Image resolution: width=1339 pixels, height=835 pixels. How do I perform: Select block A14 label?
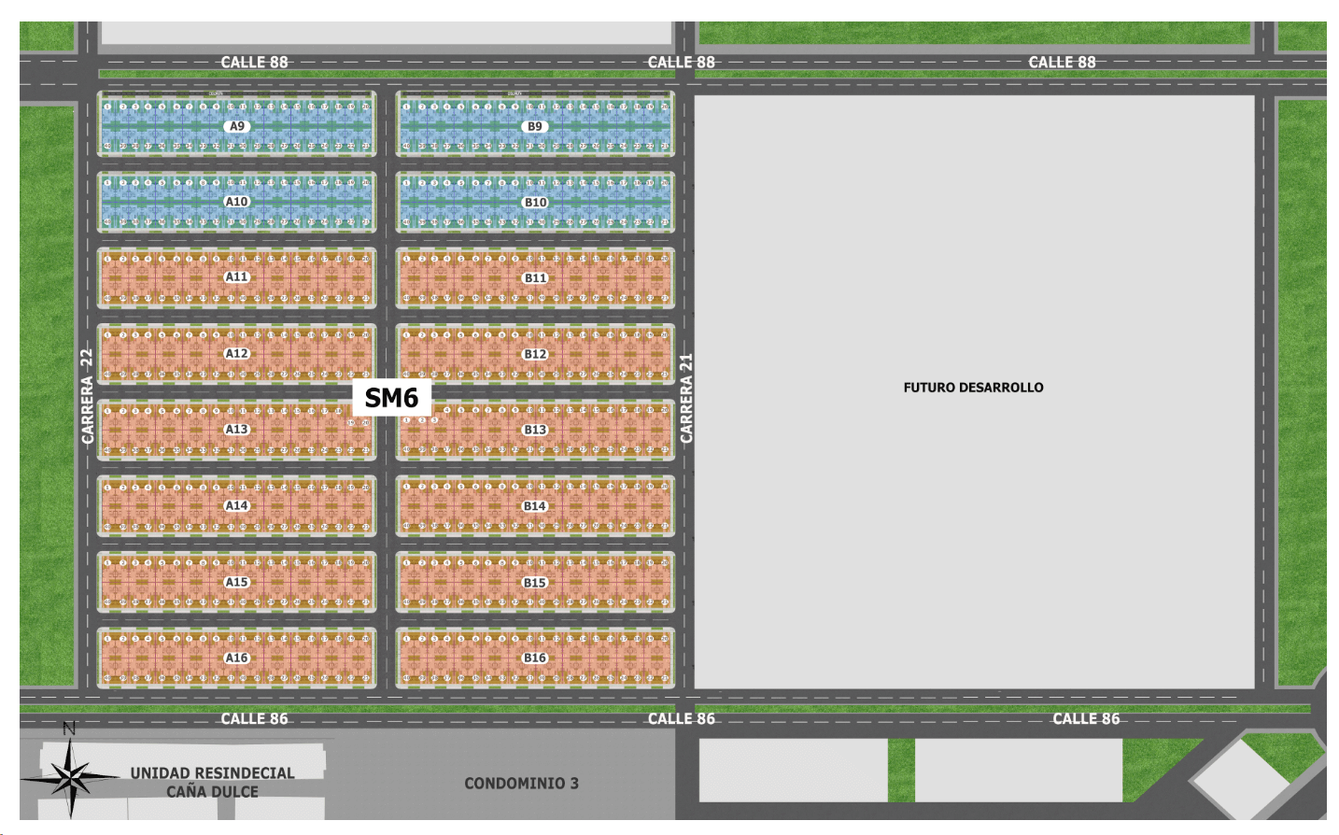click(x=237, y=505)
